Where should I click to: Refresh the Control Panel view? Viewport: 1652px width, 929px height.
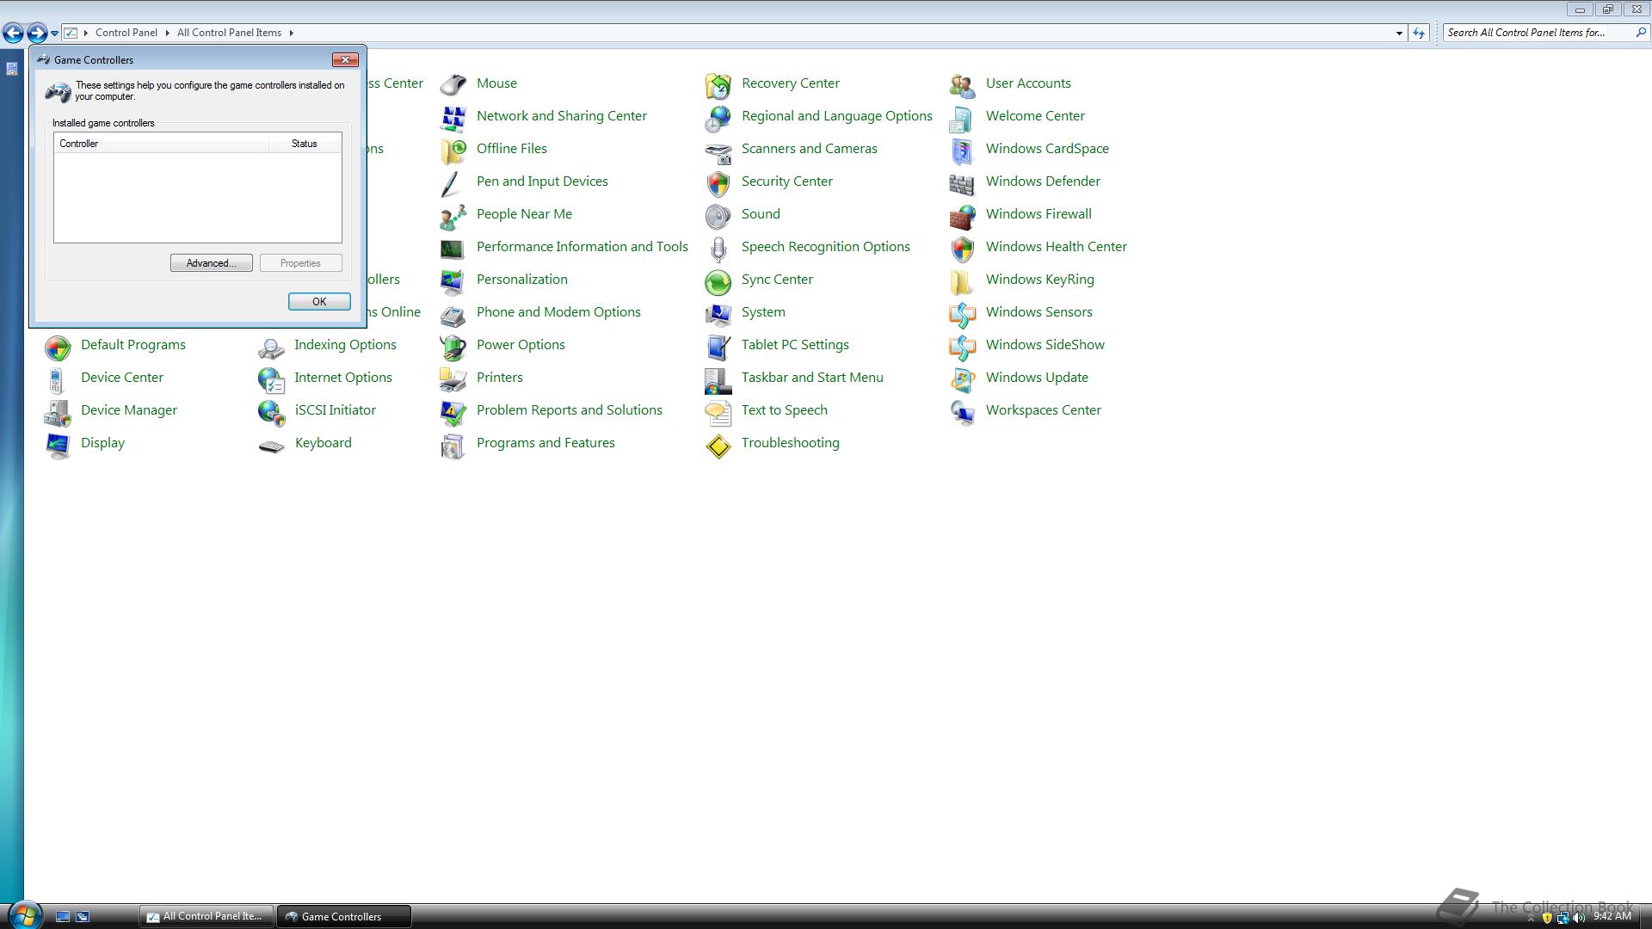(x=1419, y=33)
